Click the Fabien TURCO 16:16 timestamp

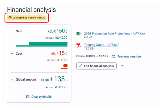[92, 56]
